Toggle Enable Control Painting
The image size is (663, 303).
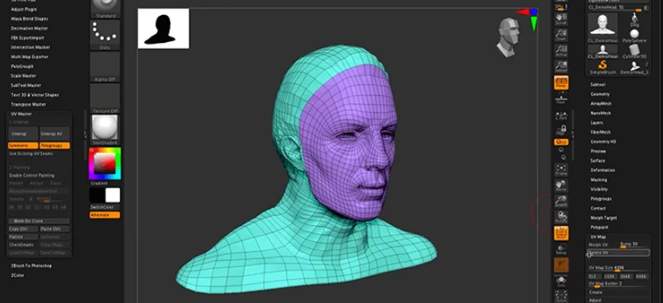32,175
